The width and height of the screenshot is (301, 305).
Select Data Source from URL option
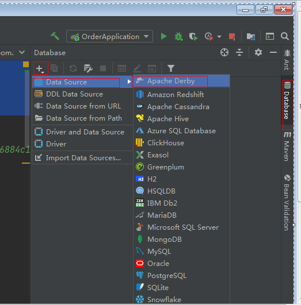pyautogui.click(x=83, y=106)
